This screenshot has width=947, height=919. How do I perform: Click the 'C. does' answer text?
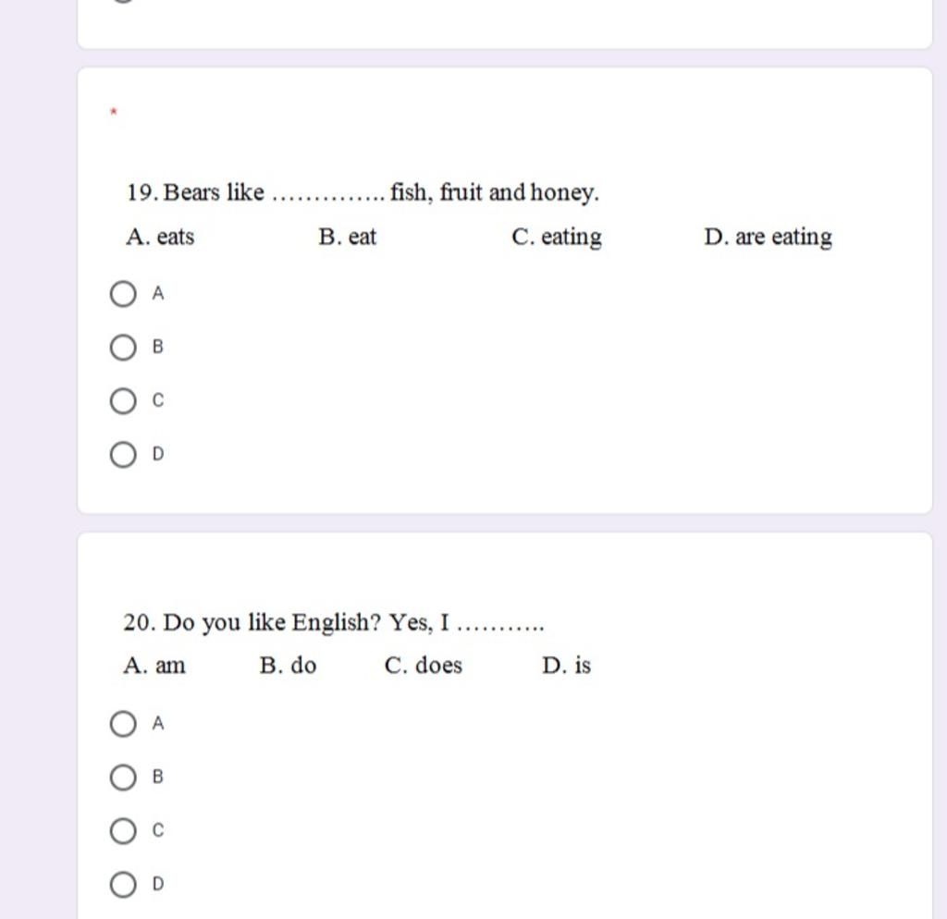424,666
